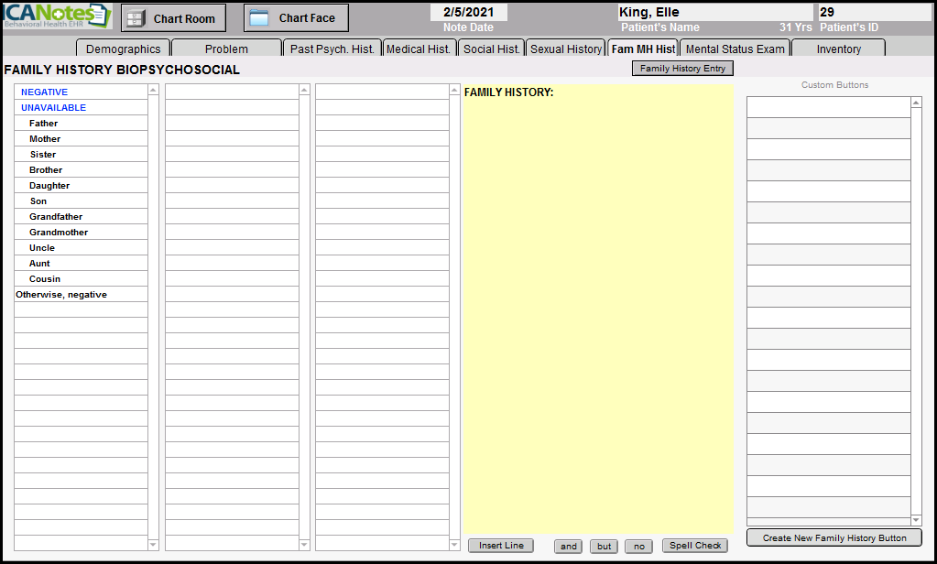The image size is (937, 564).
Task: Click the Note Date field
Action: (x=468, y=13)
